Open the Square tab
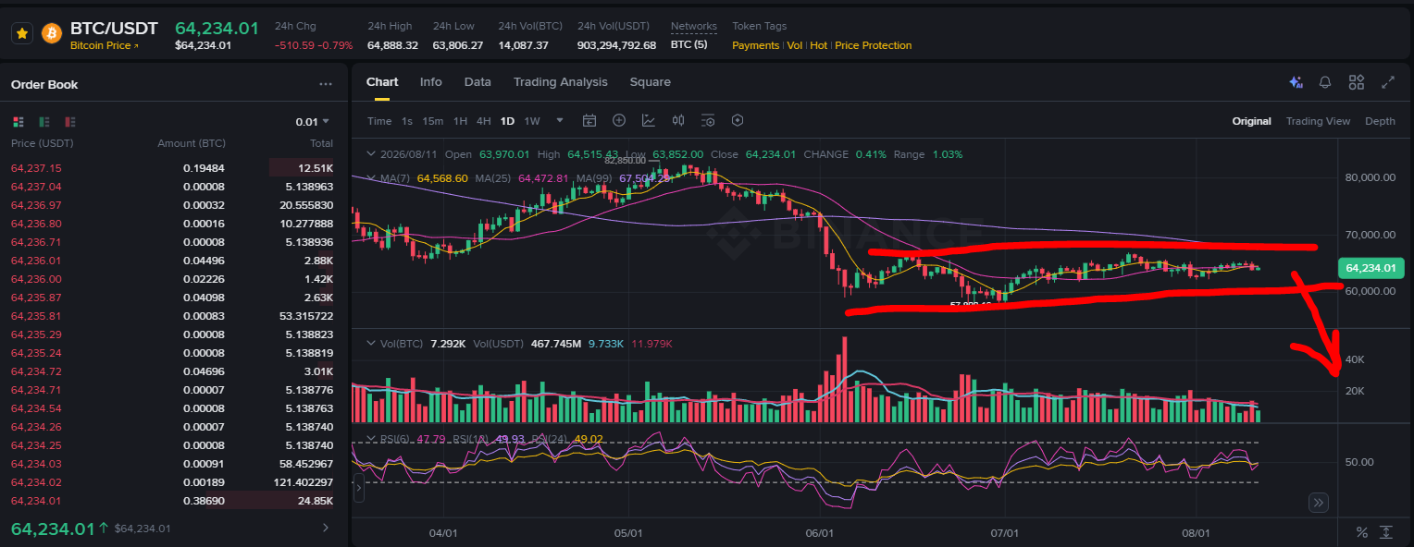This screenshot has width=1414, height=547. click(651, 82)
